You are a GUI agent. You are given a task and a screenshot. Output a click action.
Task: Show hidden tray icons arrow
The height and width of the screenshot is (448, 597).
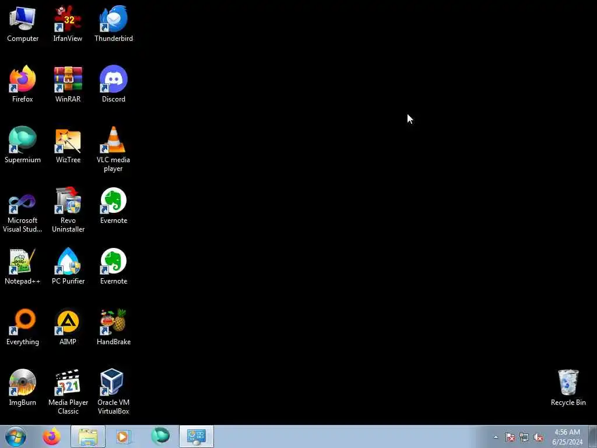[x=496, y=437]
